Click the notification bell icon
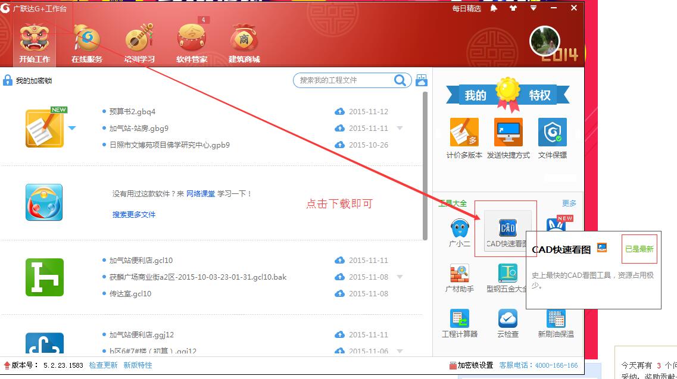Screen dimensions: 677x379 (494, 8)
